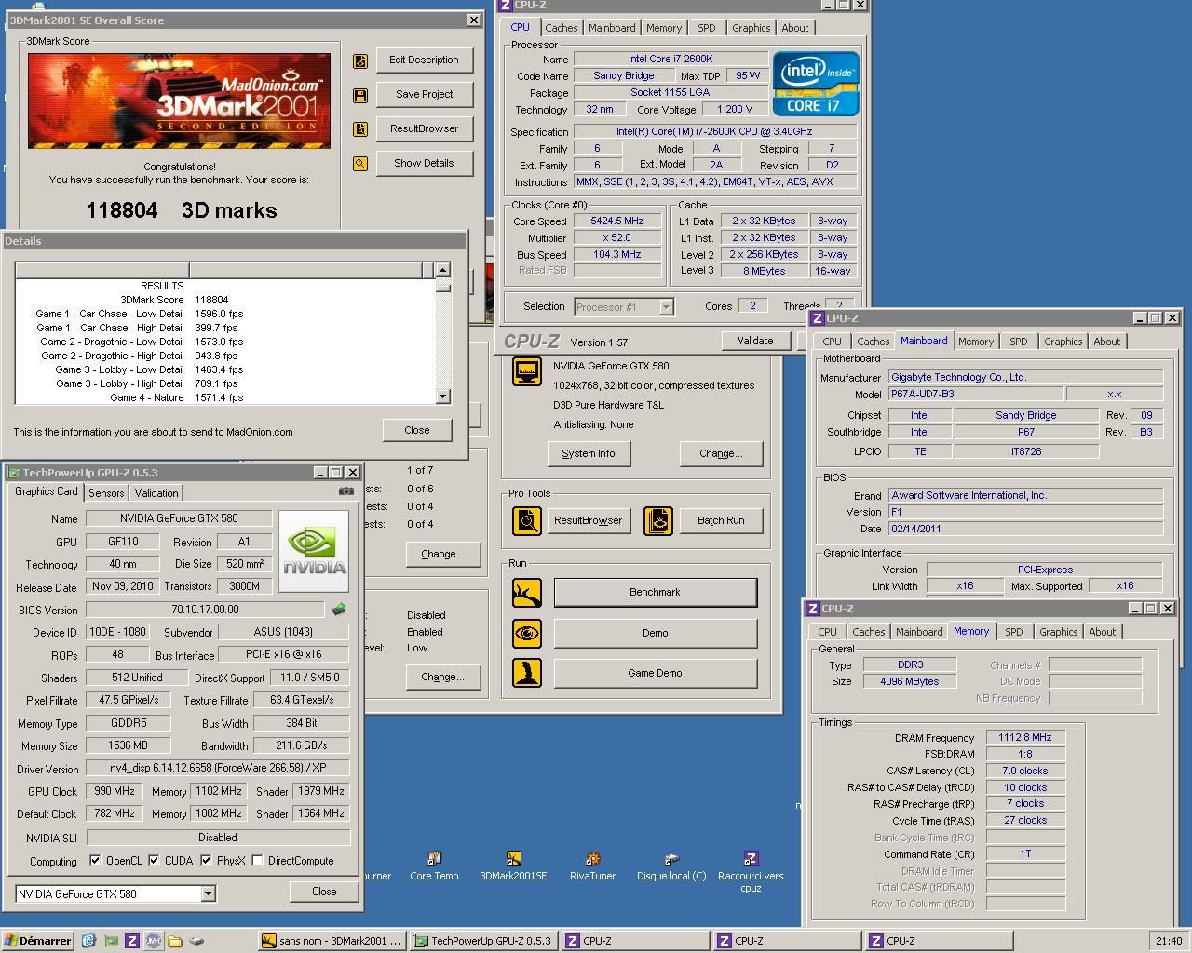This screenshot has height=953, width=1192.
Task: Toggle the DirectCompute checkbox in GPU-Z
Action: click(x=257, y=861)
